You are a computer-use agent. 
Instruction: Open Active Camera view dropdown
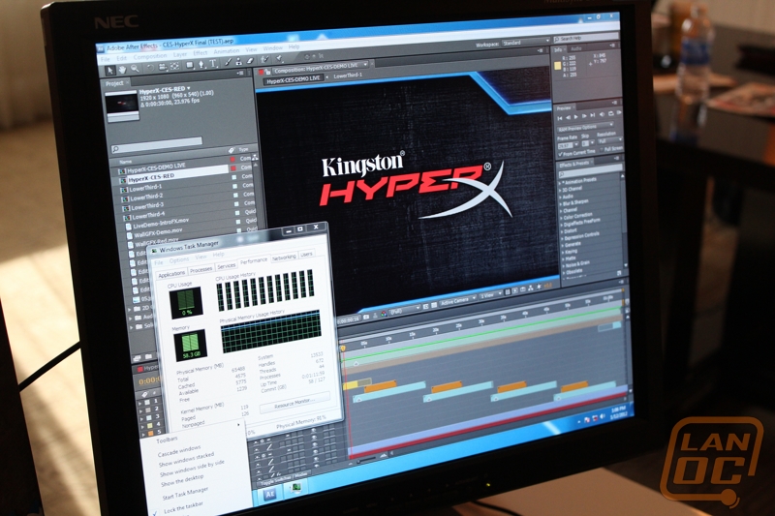pos(457,301)
